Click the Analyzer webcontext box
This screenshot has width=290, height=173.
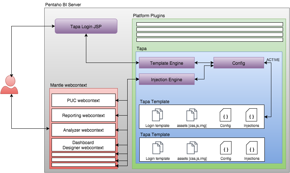click(83, 130)
